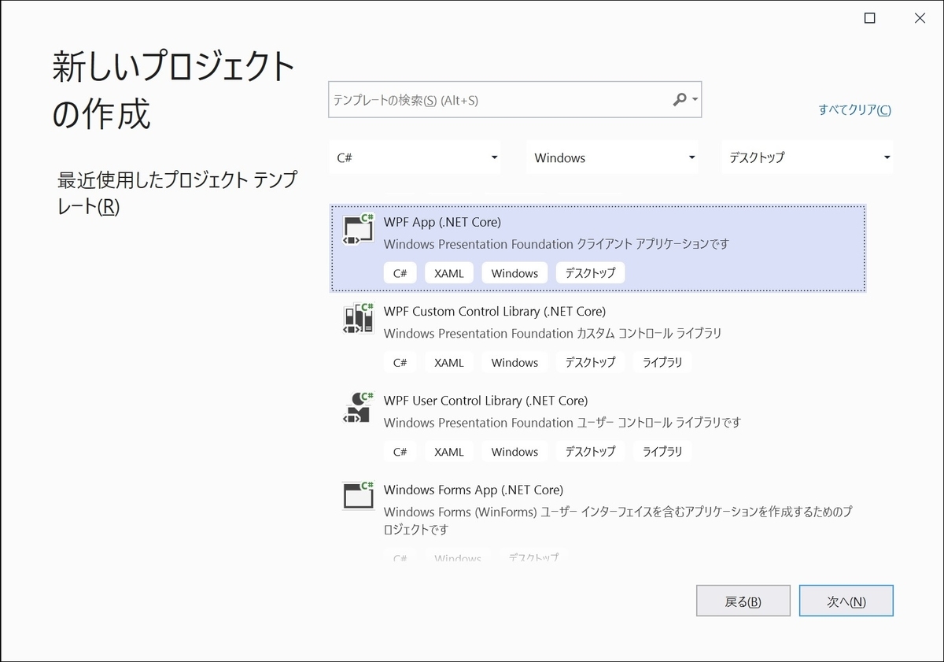Click the 次へ(N) button
Screen dimensions: 944x662
(846, 601)
